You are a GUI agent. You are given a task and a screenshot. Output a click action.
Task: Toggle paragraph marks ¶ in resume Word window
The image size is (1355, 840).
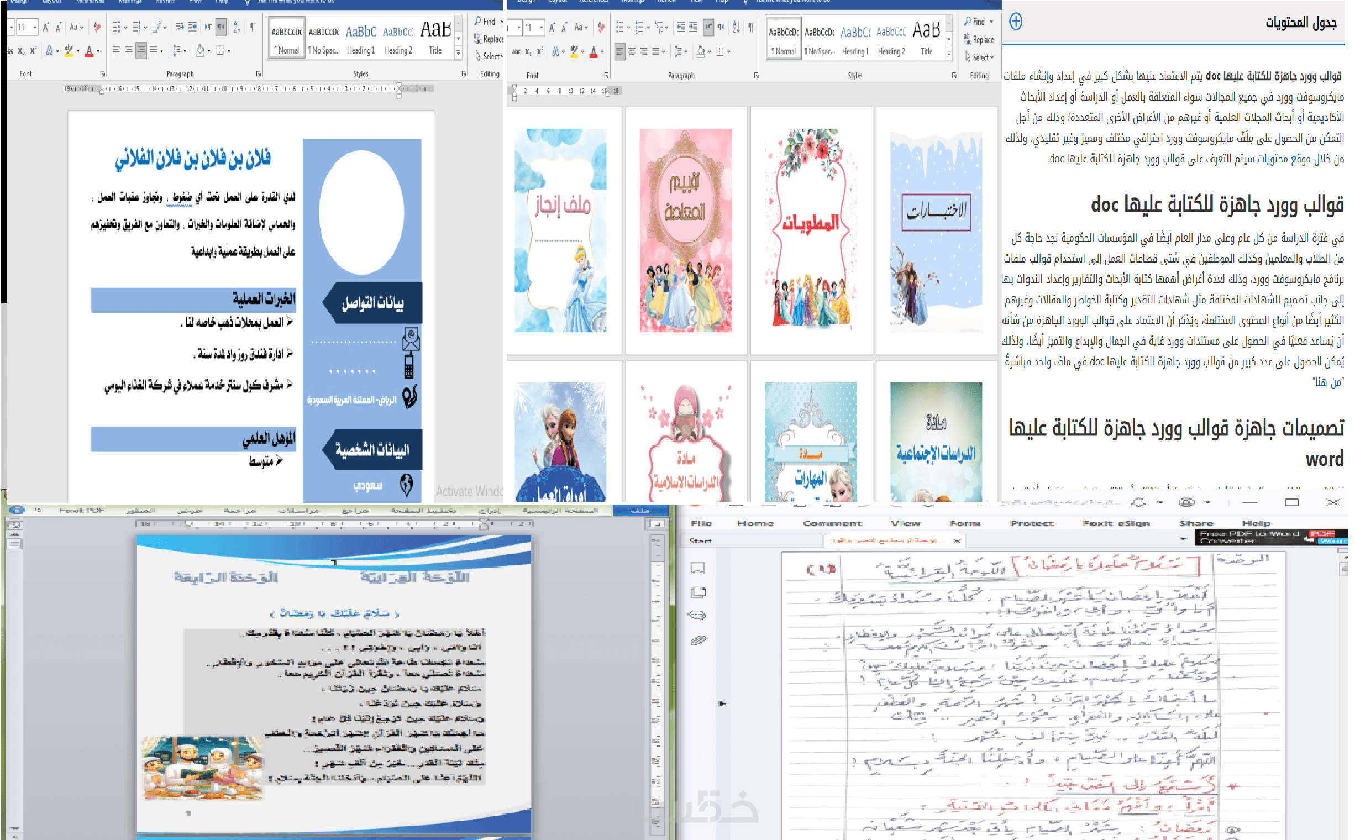[253, 27]
